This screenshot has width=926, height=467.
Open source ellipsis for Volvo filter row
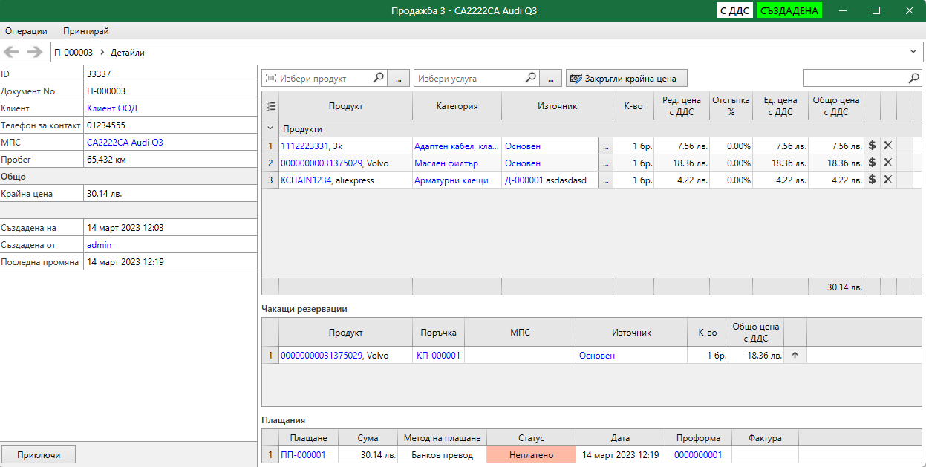pos(605,163)
